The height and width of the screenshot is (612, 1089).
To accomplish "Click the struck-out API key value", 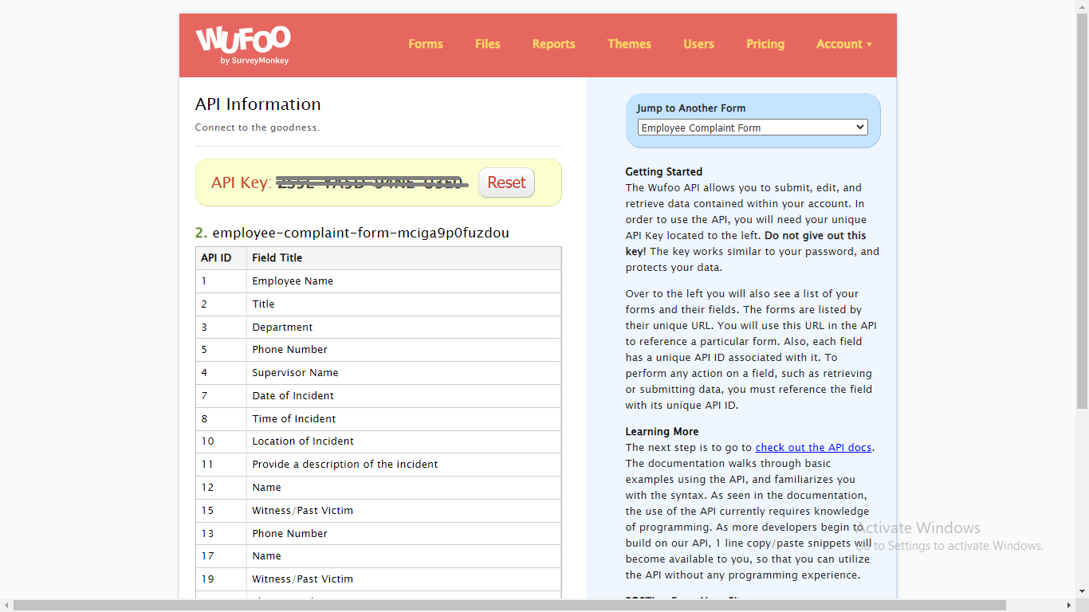I will (x=372, y=182).
